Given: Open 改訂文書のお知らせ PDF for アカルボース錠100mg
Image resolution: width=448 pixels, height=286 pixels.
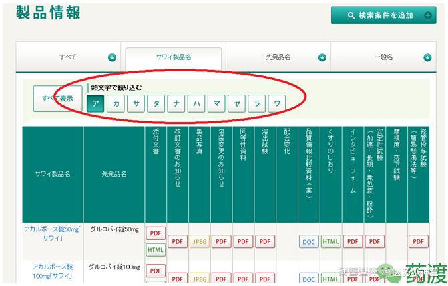Looking at the screenshot, I should click(x=178, y=278).
